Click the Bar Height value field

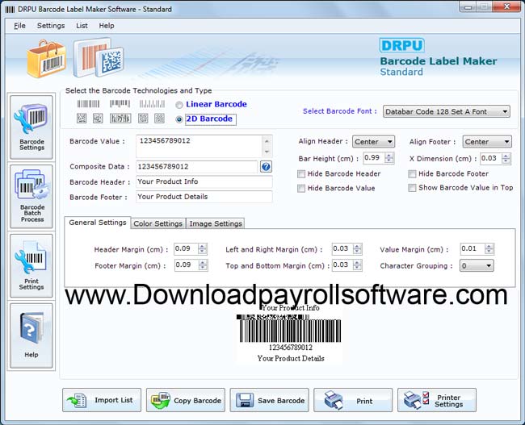coord(374,158)
